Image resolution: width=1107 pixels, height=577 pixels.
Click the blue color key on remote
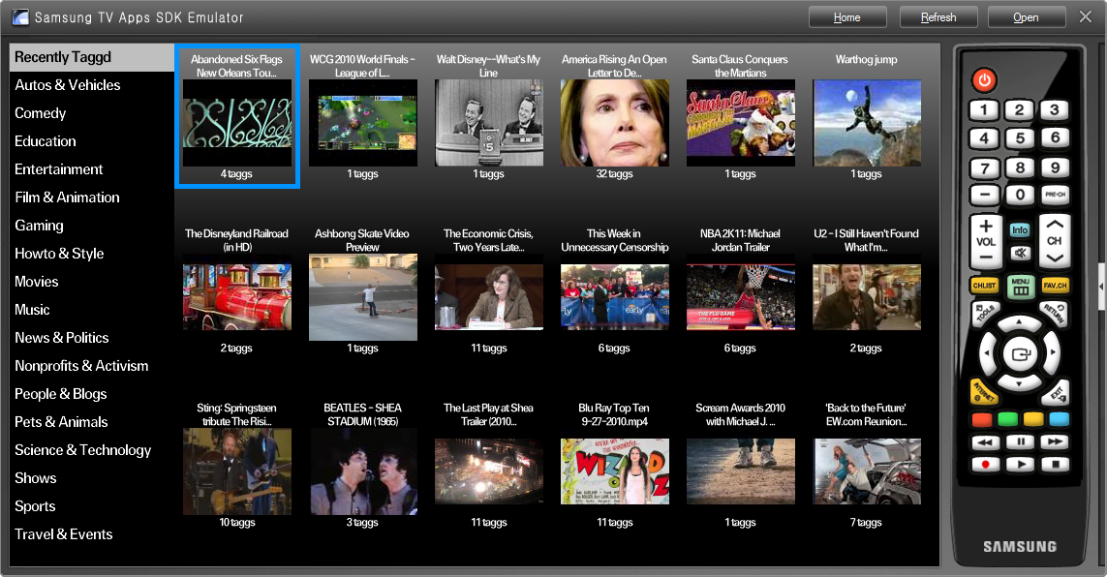tap(1059, 420)
